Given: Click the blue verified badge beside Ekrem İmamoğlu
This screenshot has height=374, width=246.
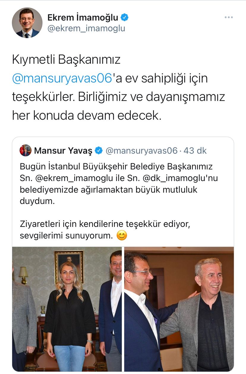Looking at the screenshot, I should 125,18.
